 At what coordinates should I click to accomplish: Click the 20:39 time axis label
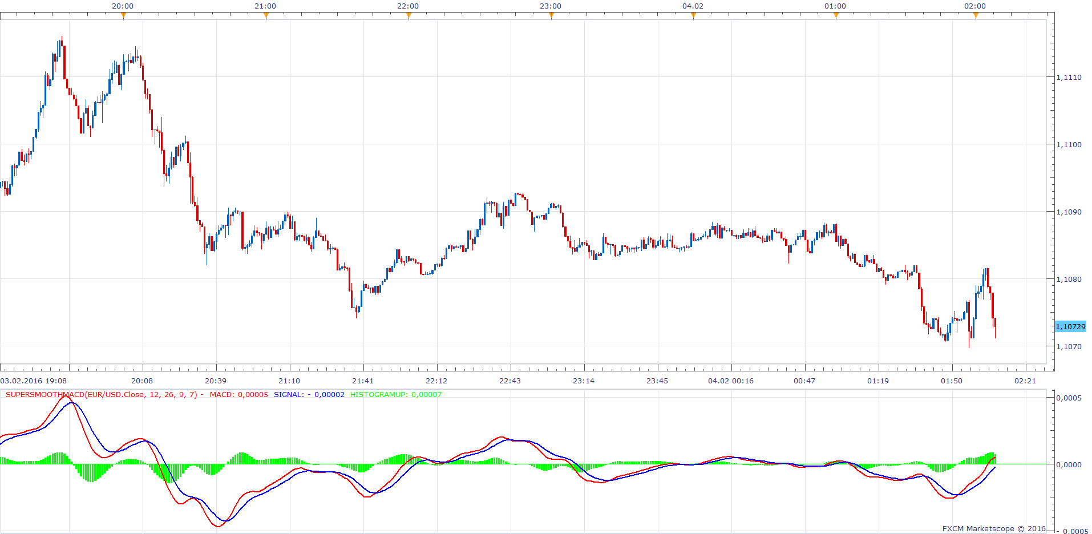tap(216, 381)
